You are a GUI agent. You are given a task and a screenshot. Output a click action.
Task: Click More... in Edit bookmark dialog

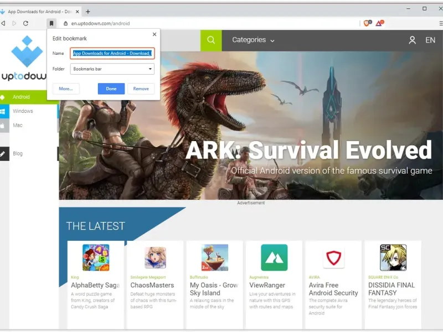pyautogui.click(x=66, y=89)
